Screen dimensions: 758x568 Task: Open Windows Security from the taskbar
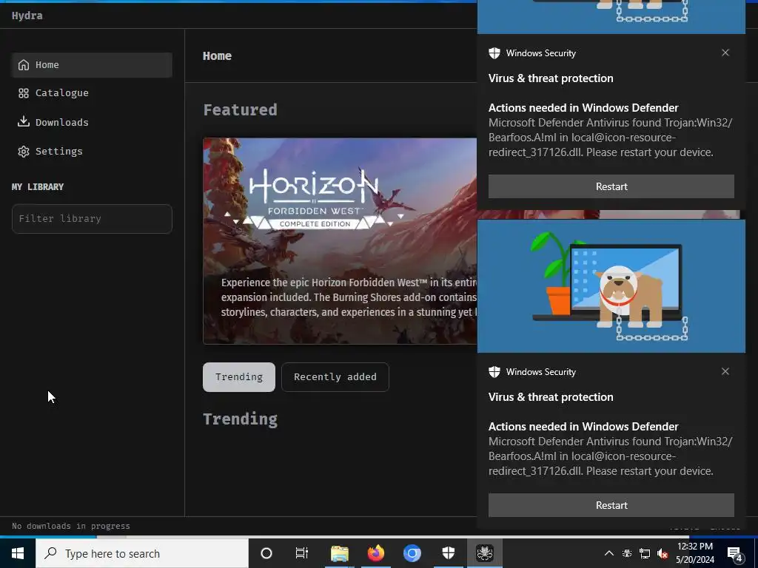click(448, 553)
